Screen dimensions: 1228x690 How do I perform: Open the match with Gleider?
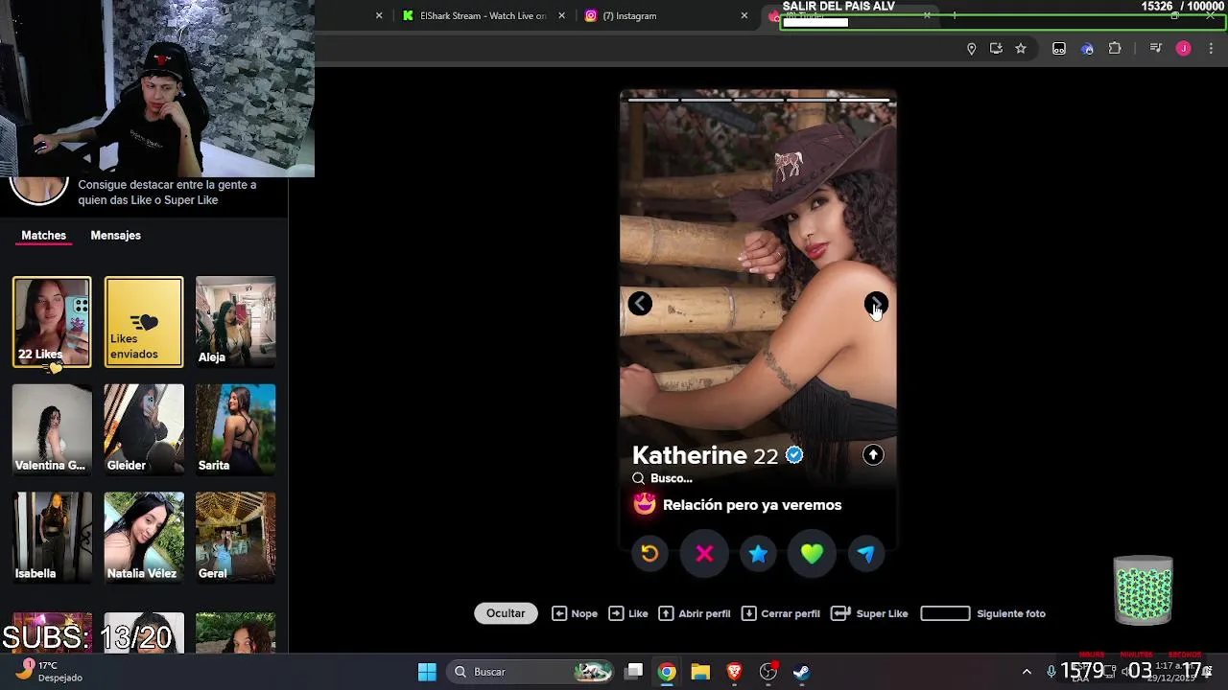144,429
